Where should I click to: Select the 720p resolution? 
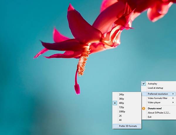[121, 107]
